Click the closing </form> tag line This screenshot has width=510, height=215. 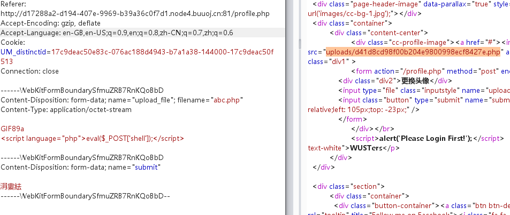(x=353, y=119)
